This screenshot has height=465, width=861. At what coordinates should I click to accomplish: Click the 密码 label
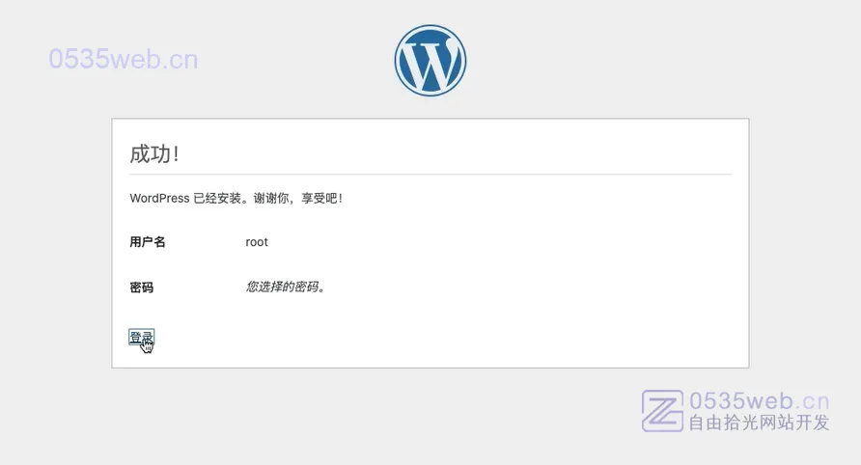point(141,287)
